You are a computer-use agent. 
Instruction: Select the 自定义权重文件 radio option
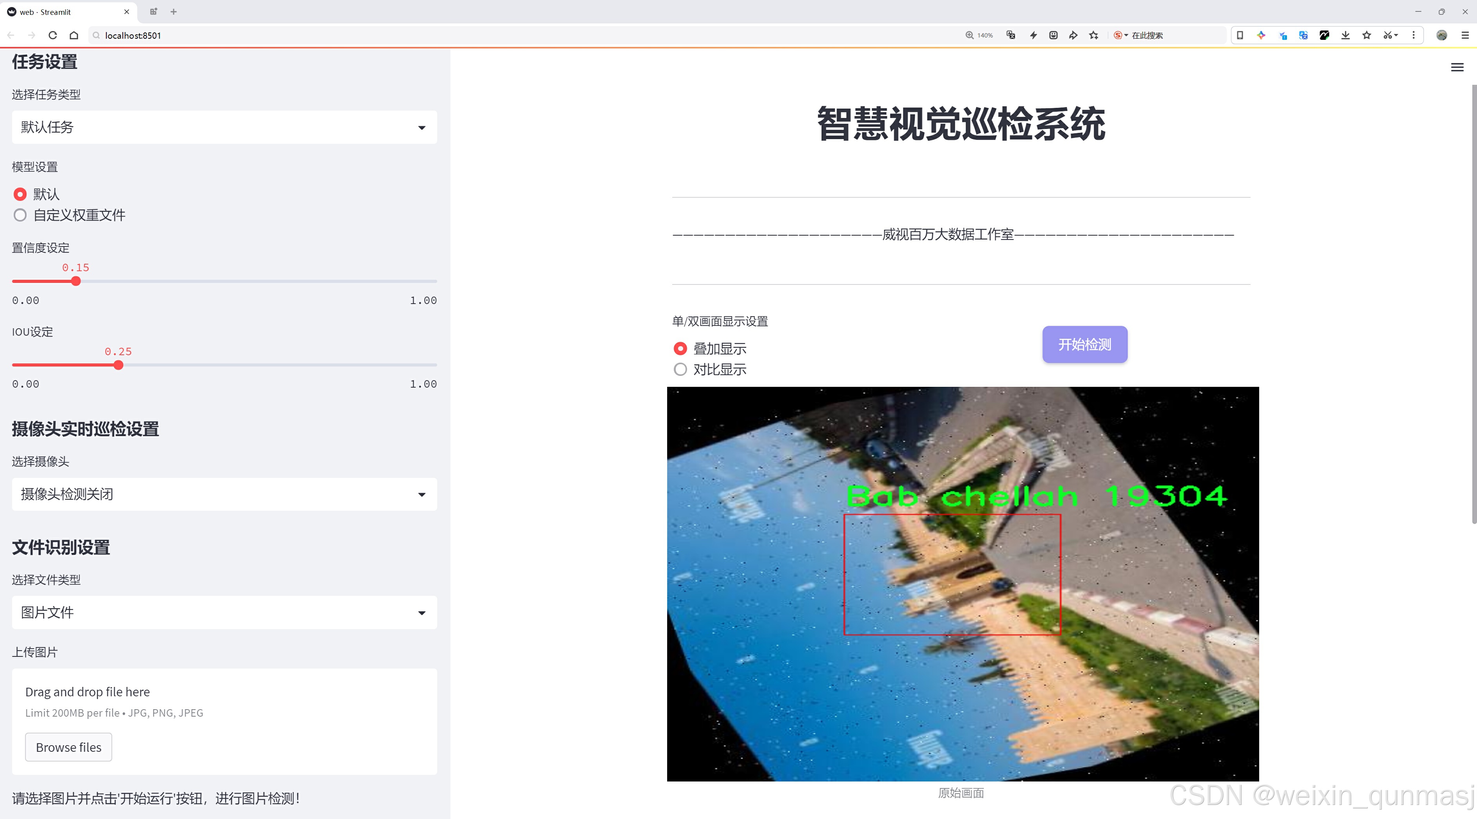pos(20,215)
